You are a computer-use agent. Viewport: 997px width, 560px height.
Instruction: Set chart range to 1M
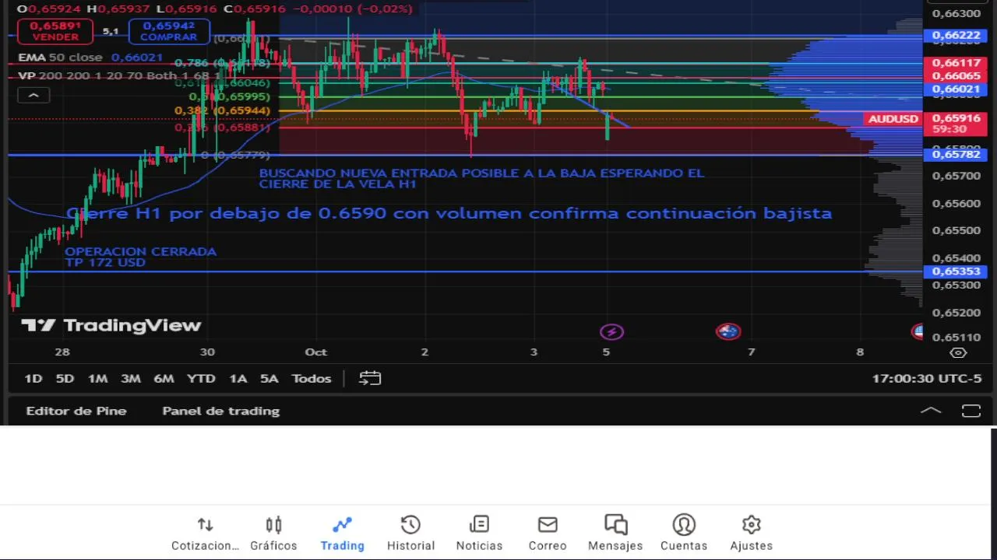click(x=97, y=378)
